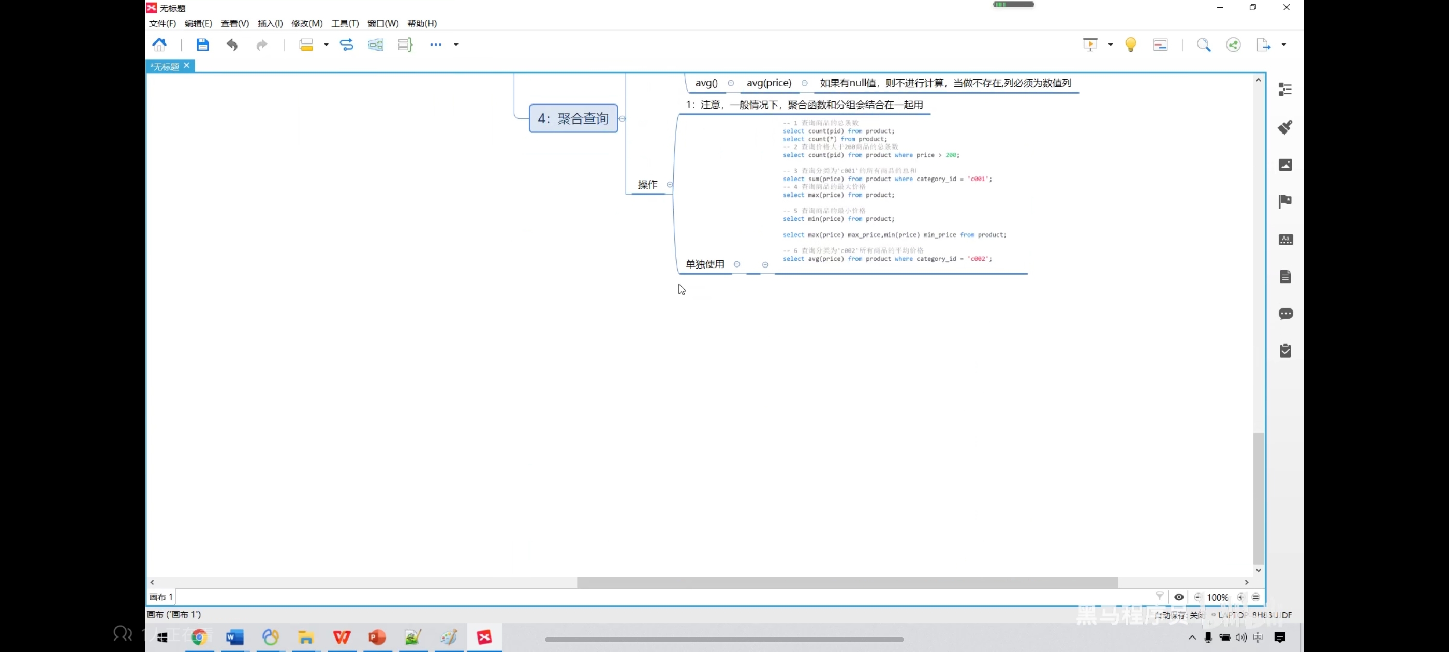Close the *无标题 tab
Image resolution: width=1449 pixels, height=652 pixels.
187,66
